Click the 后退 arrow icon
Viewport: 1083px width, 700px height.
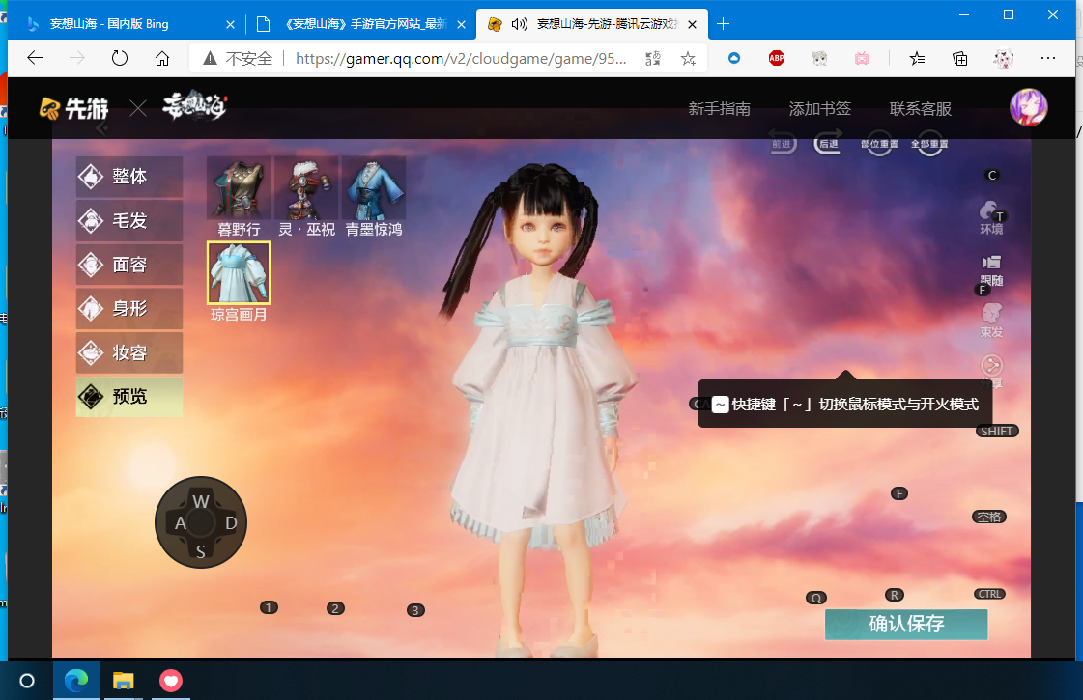coord(827,143)
